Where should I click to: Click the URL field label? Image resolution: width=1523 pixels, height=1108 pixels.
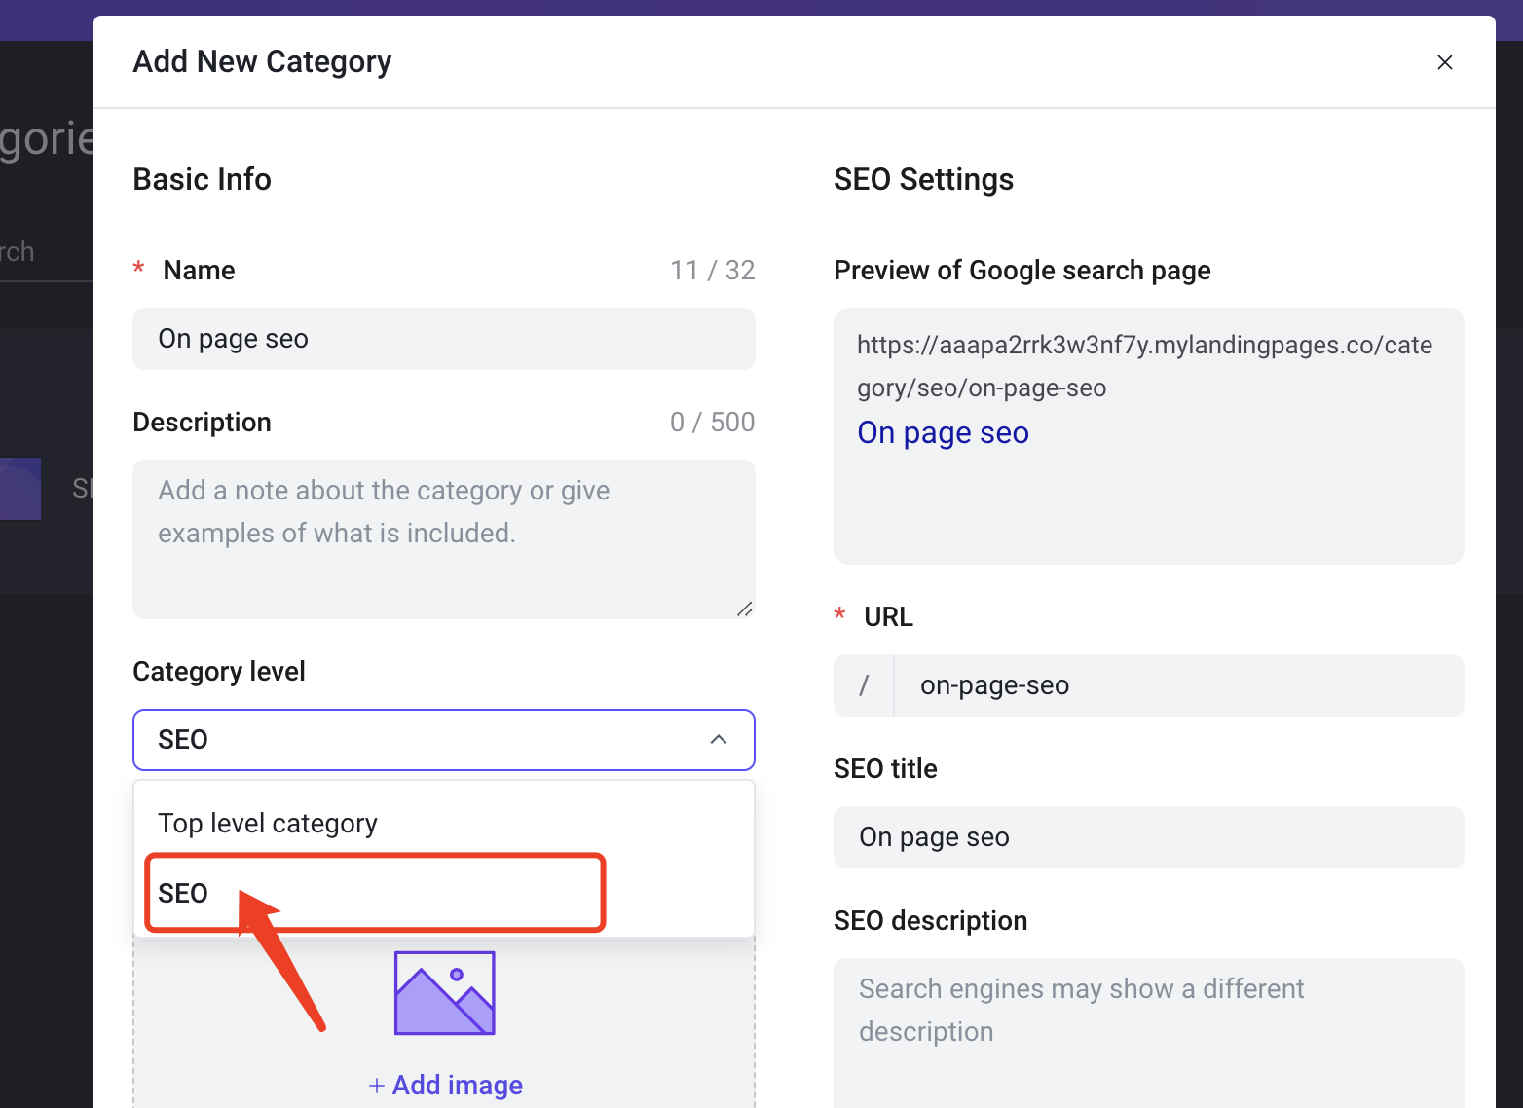[x=888, y=616]
